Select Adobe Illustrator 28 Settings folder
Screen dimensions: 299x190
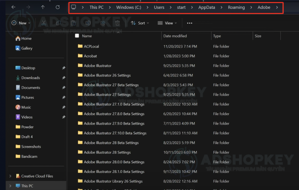[x=104, y=152]
